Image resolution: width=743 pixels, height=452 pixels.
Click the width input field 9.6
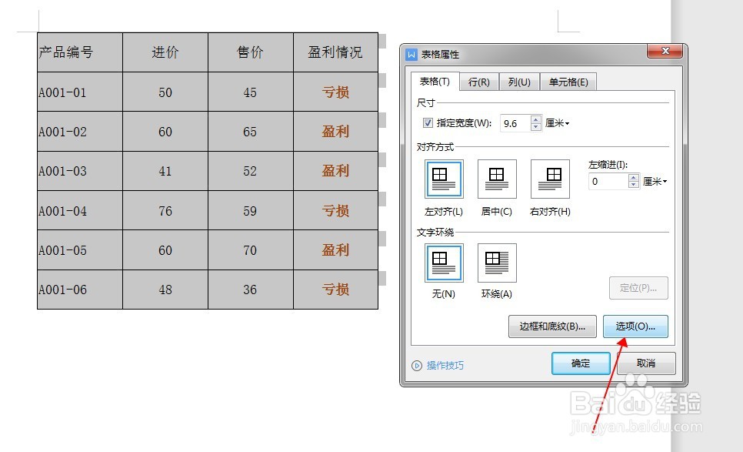coord(515,123)
